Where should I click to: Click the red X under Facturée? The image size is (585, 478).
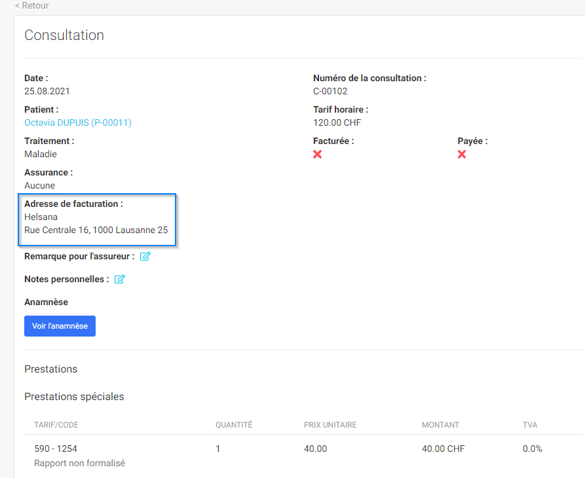click(x=318, y=155)
